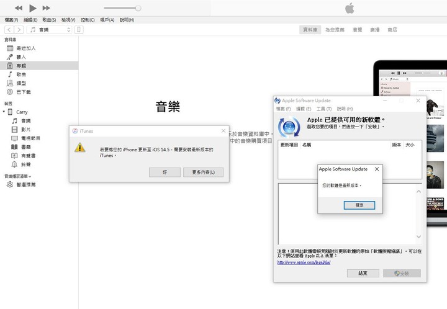Viewport: 447px width, 309px height.
Task: Open 有聲書 under the Carry device
Action: [39, 156]
